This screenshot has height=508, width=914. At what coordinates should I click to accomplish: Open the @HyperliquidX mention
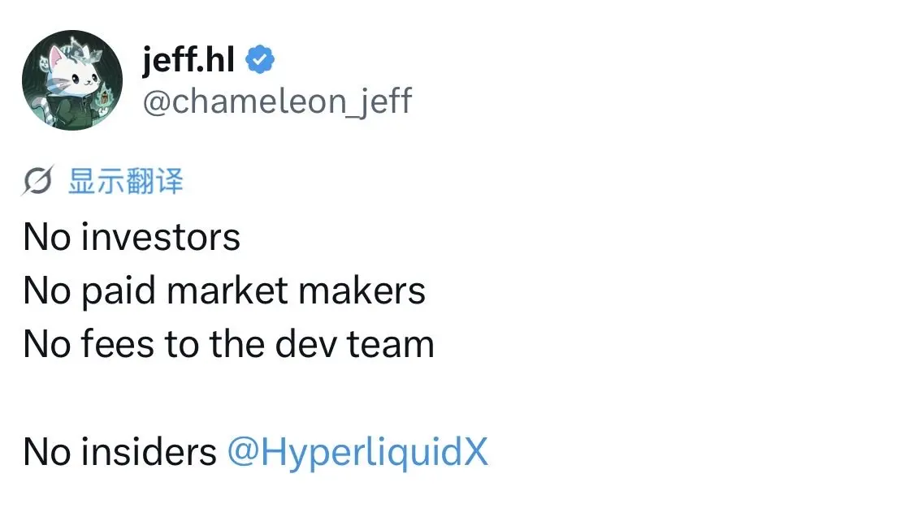coord(357,452)
